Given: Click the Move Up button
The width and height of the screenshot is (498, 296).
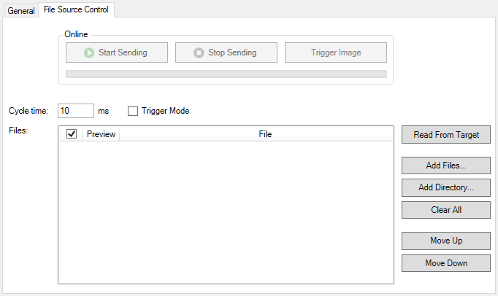Looking at the screenshot, I should [446, 241].
